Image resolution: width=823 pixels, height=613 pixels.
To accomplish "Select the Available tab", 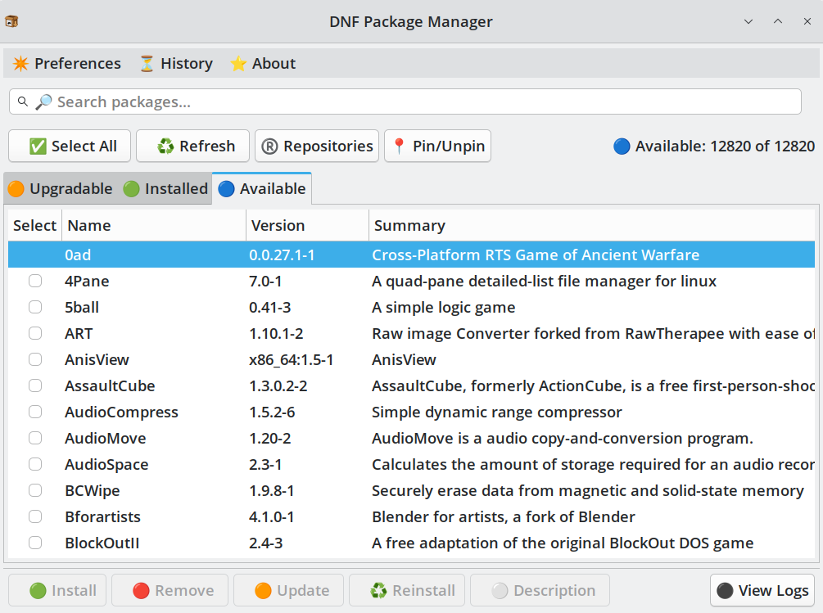I will point(262,189).
